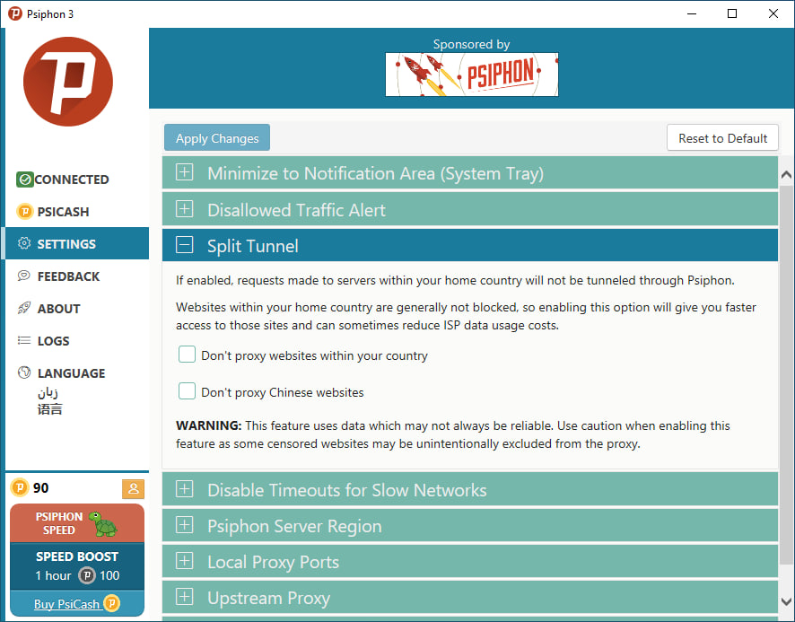Close the Psiphon 3 window
The height and width of the screenshot is (622, 795).
tap(773, 13)
